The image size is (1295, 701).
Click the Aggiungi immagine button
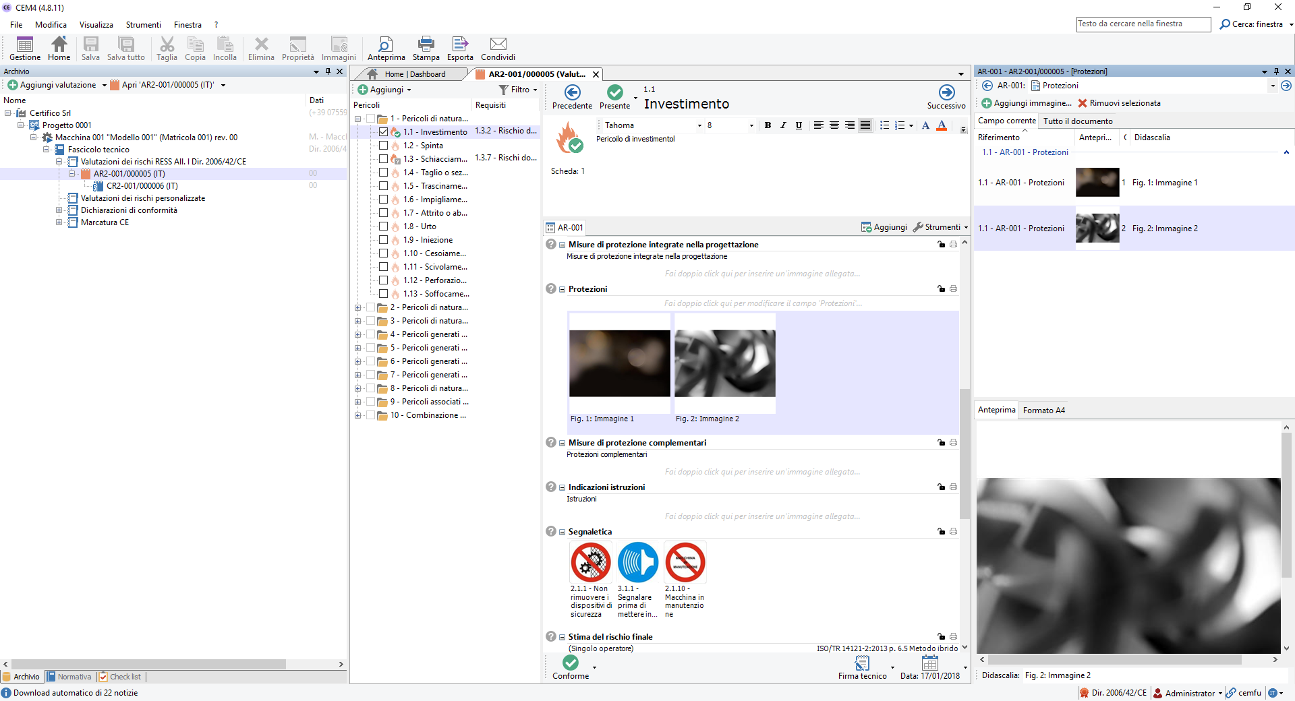(x=1027, y=103)
